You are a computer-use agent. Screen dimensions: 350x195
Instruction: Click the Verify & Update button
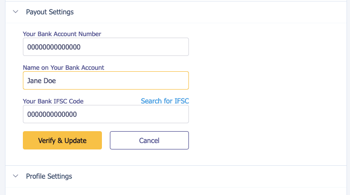point(62,141)
